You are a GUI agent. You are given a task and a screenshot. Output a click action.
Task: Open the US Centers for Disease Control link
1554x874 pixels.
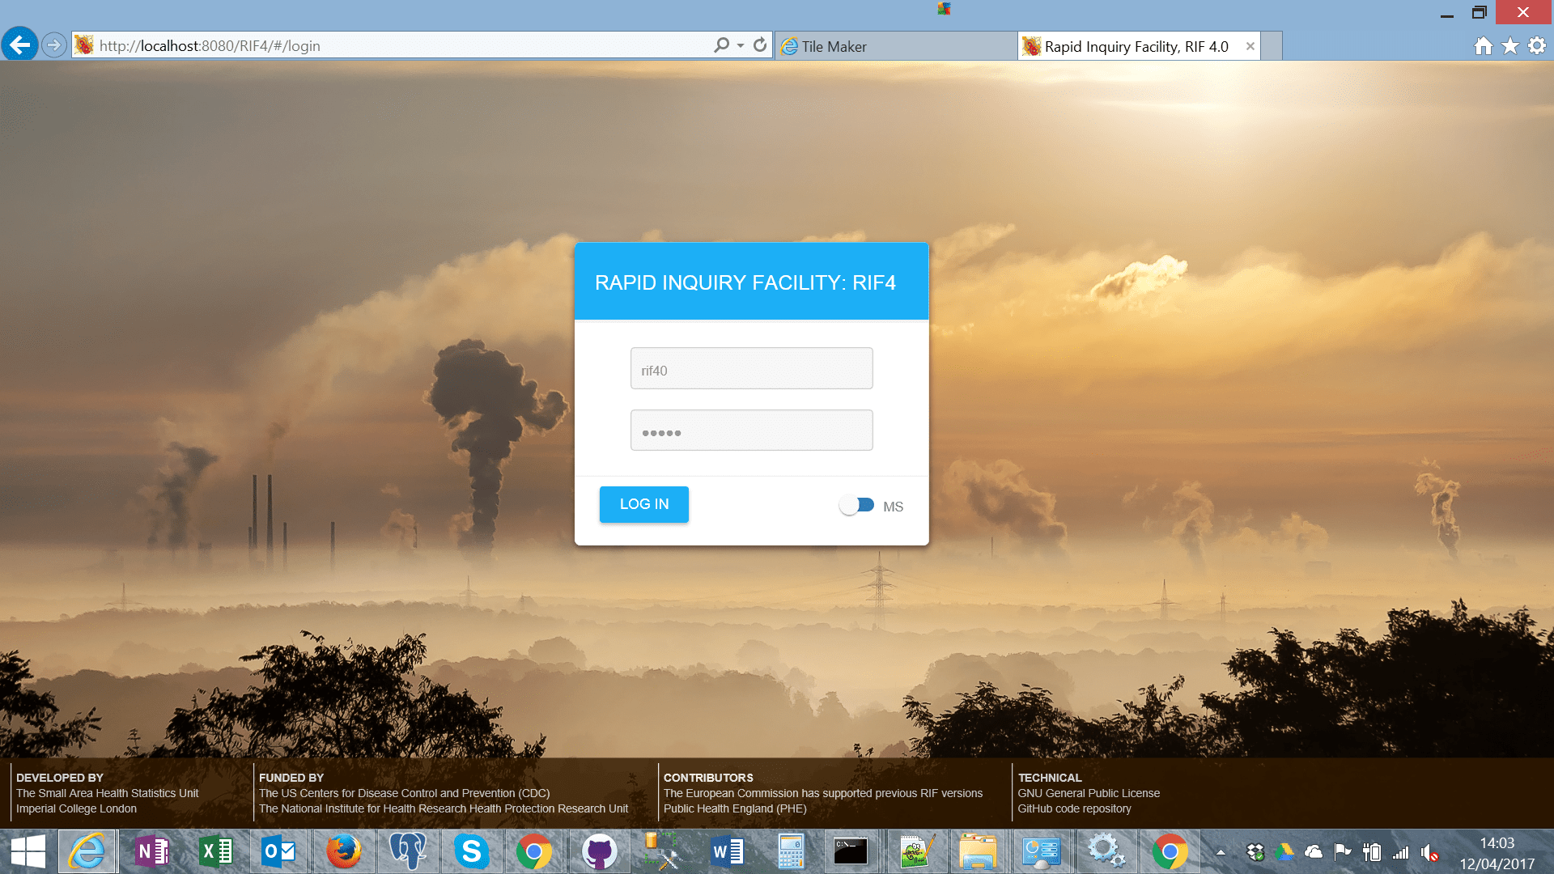[405, 793]
